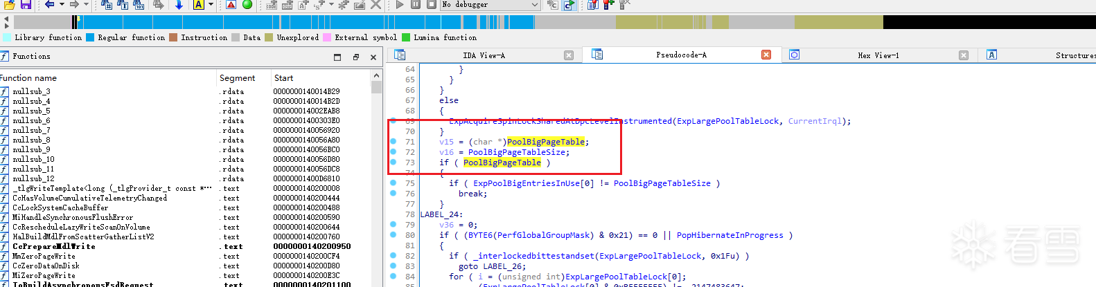Stop the debugger process
Viewport: 1096px width, 287px height.
432,5
